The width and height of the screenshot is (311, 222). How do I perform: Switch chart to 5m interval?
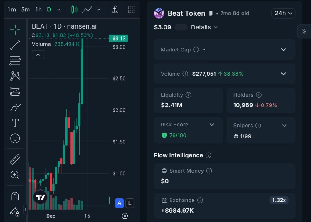tap(26, 9)
